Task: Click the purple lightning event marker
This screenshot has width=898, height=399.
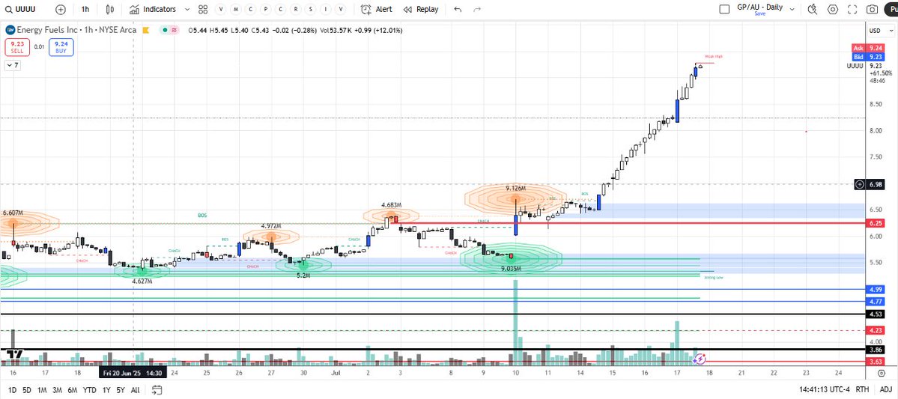Action: (700, 359)
